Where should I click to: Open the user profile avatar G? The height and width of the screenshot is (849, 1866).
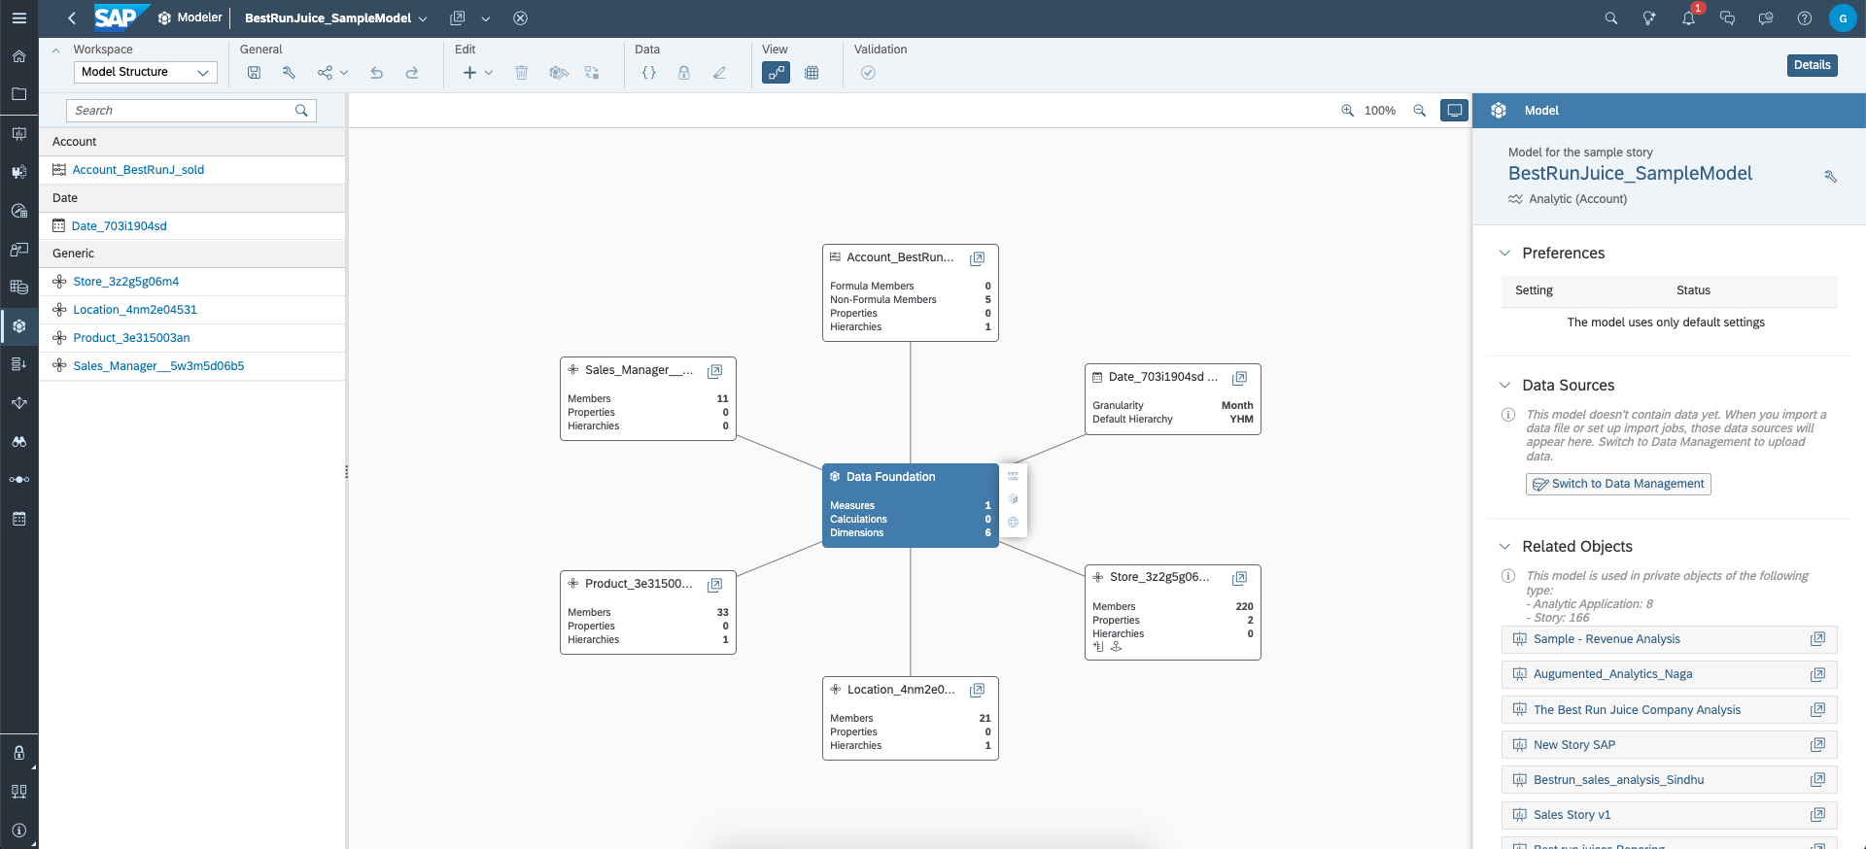(x=1843, y=18)
